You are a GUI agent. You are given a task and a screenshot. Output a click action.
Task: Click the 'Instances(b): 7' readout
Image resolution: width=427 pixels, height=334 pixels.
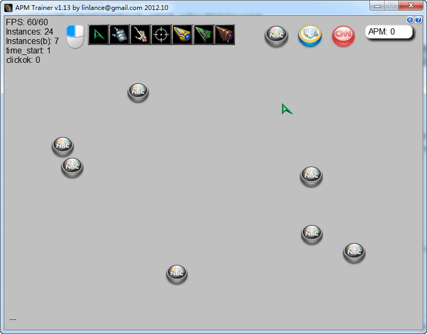pyautogui.click(x=32, y=41)
